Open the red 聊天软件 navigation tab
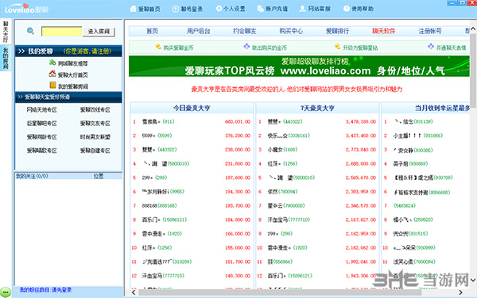 click(x=384, y=31)
